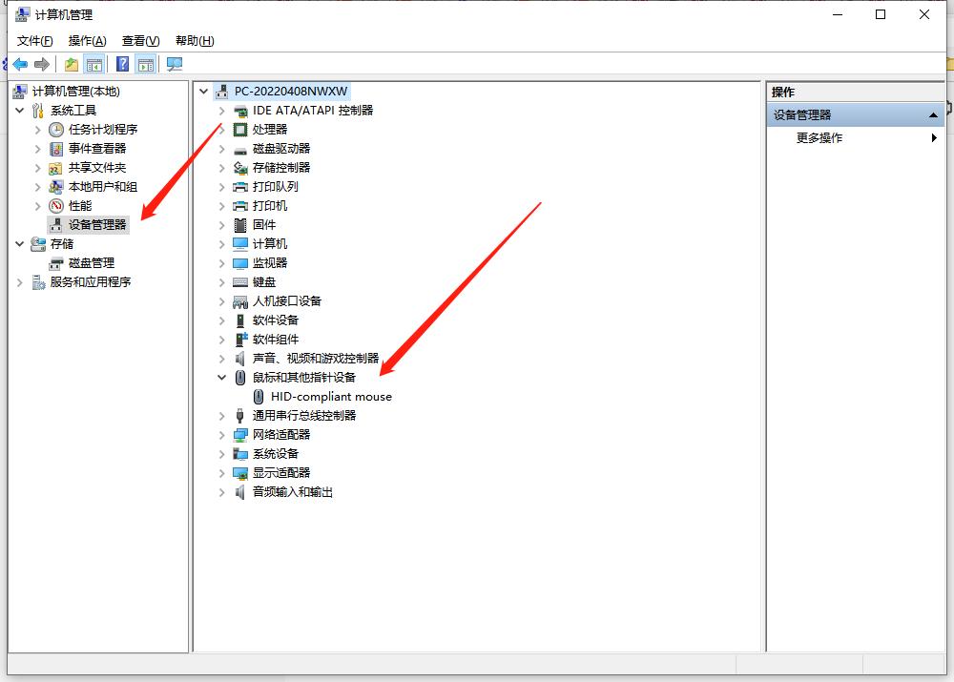Click the 键盘 keyboard icon

pyautogui.click(x=240, y=282)
